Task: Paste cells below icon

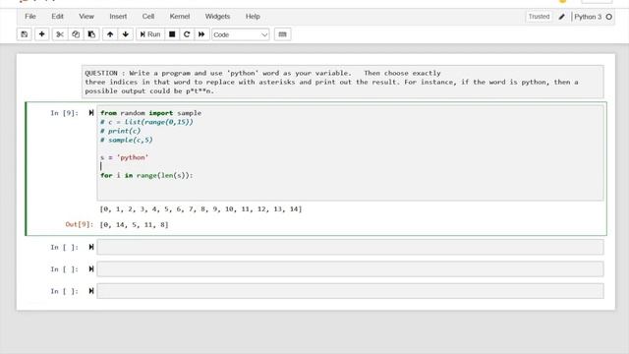Action: [91, 34]
